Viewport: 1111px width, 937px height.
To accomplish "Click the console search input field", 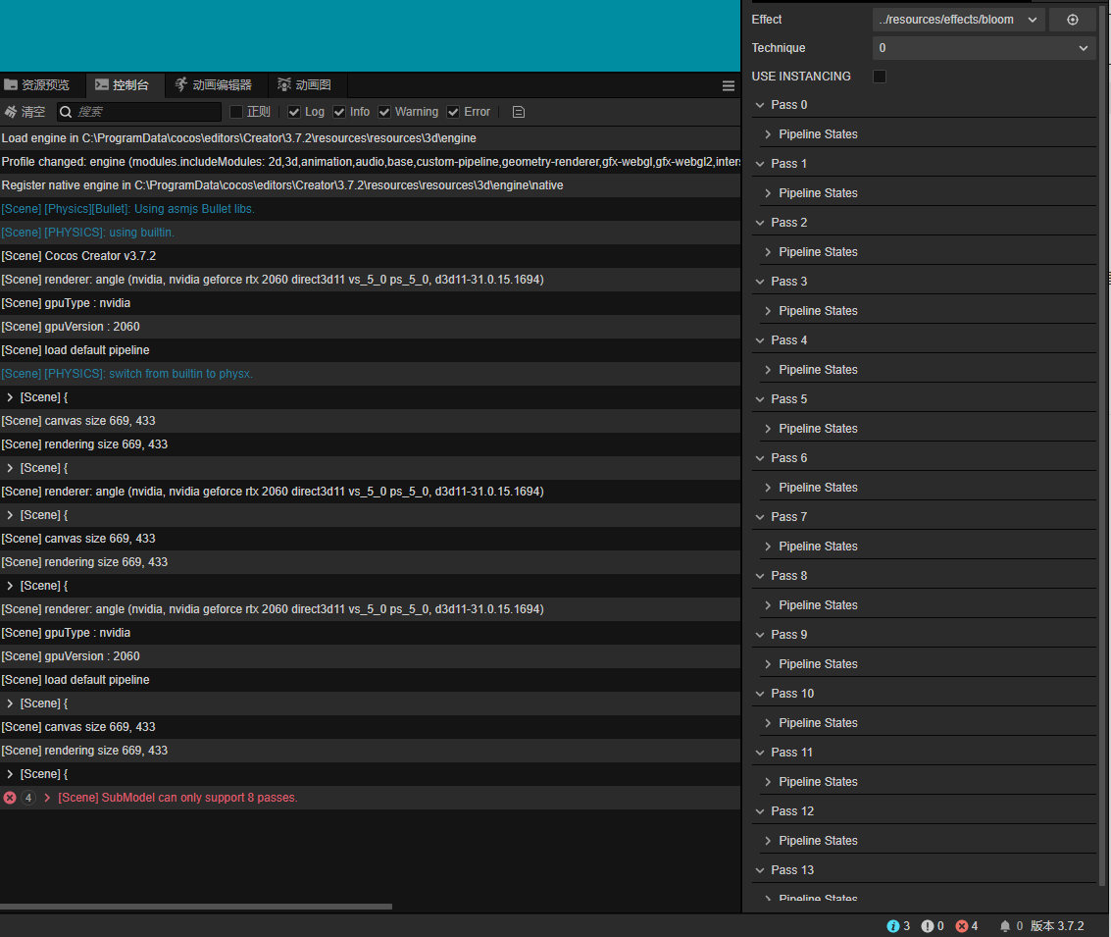I will (139, 112).
